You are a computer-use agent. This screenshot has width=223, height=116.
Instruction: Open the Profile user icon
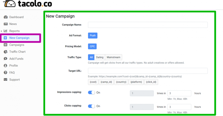click(6, 65)
